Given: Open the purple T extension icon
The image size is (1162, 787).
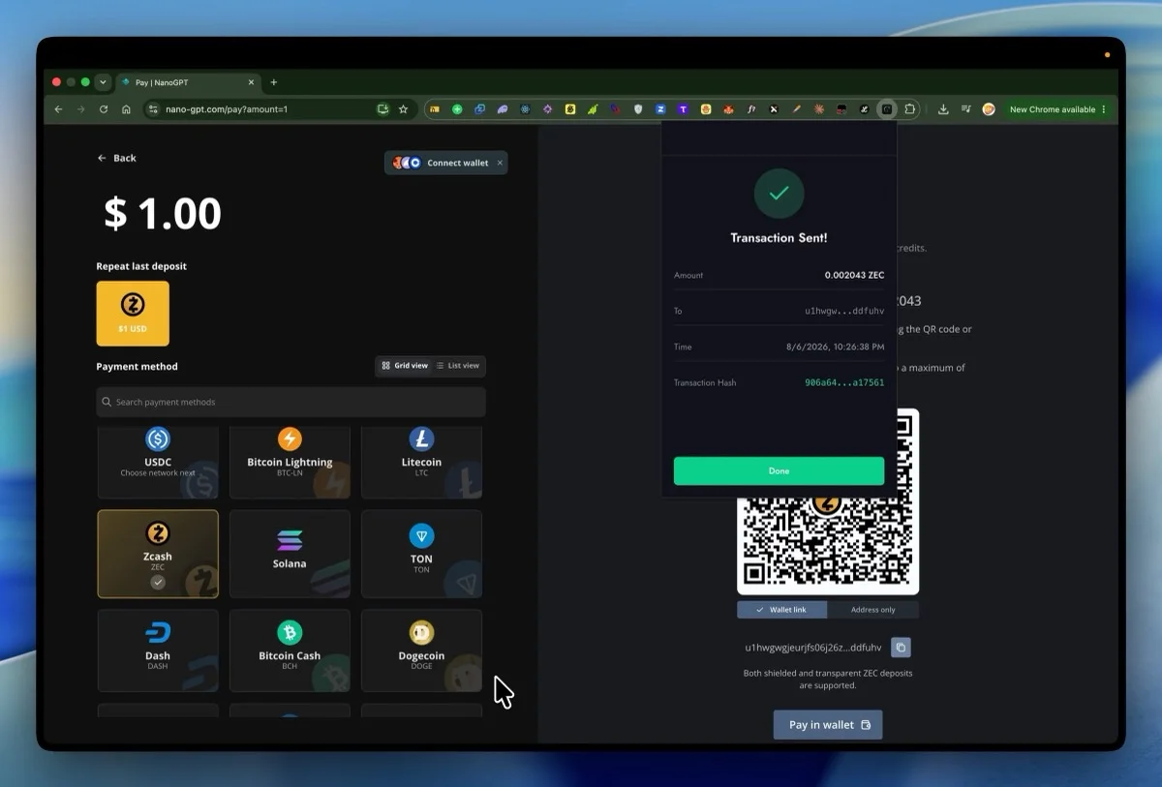Looking at the screenshot, I should tap(685, 109).
